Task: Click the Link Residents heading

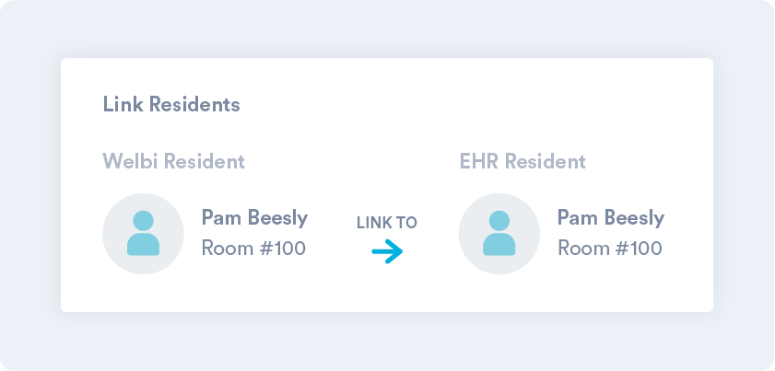Action: (x=171, y=105)
